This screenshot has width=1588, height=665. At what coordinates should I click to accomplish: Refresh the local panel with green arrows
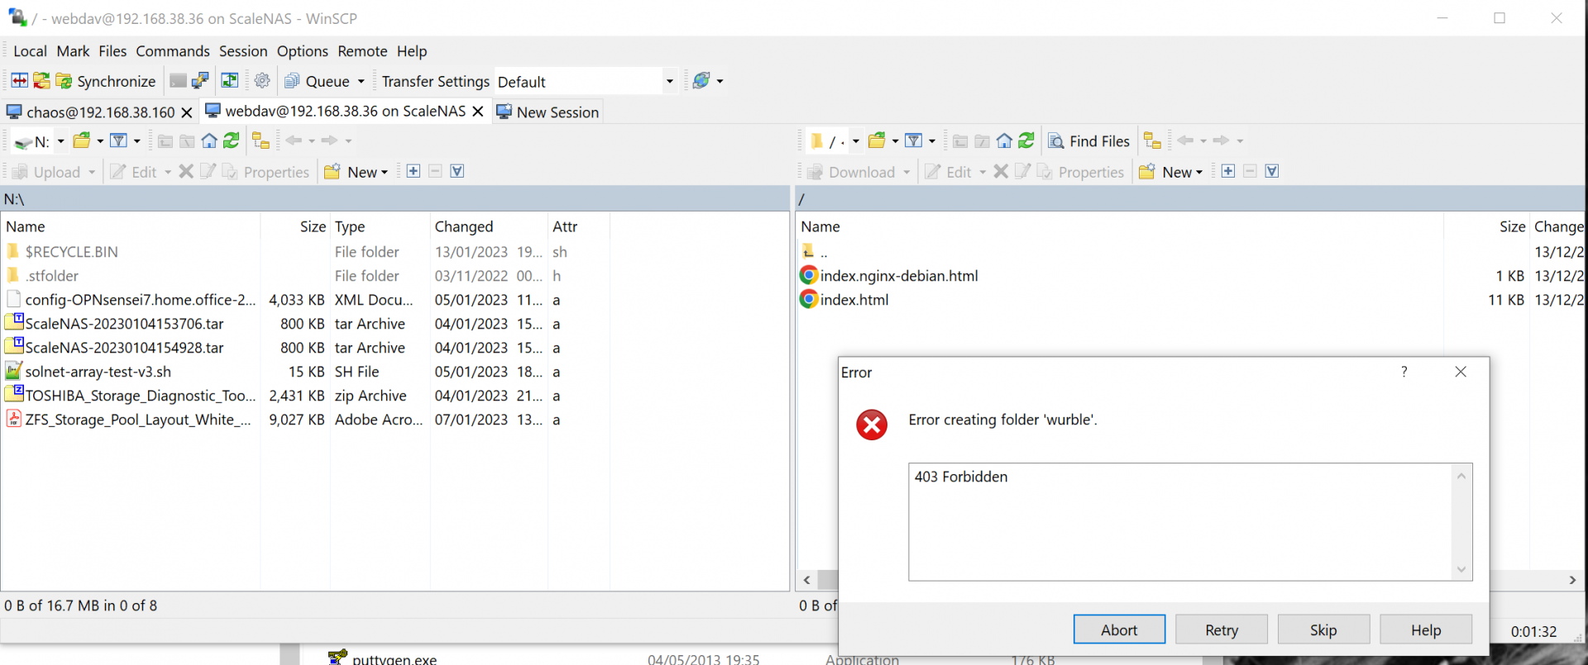tap(232, 140)
